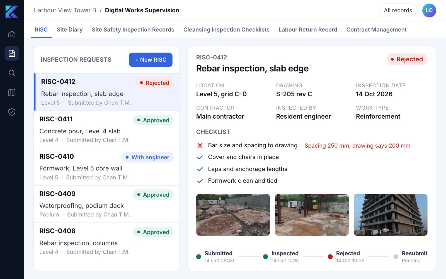Select the RISC-0409 Waterproofing request
Viewport: 446px width, 279px height.
click(107, 204)
